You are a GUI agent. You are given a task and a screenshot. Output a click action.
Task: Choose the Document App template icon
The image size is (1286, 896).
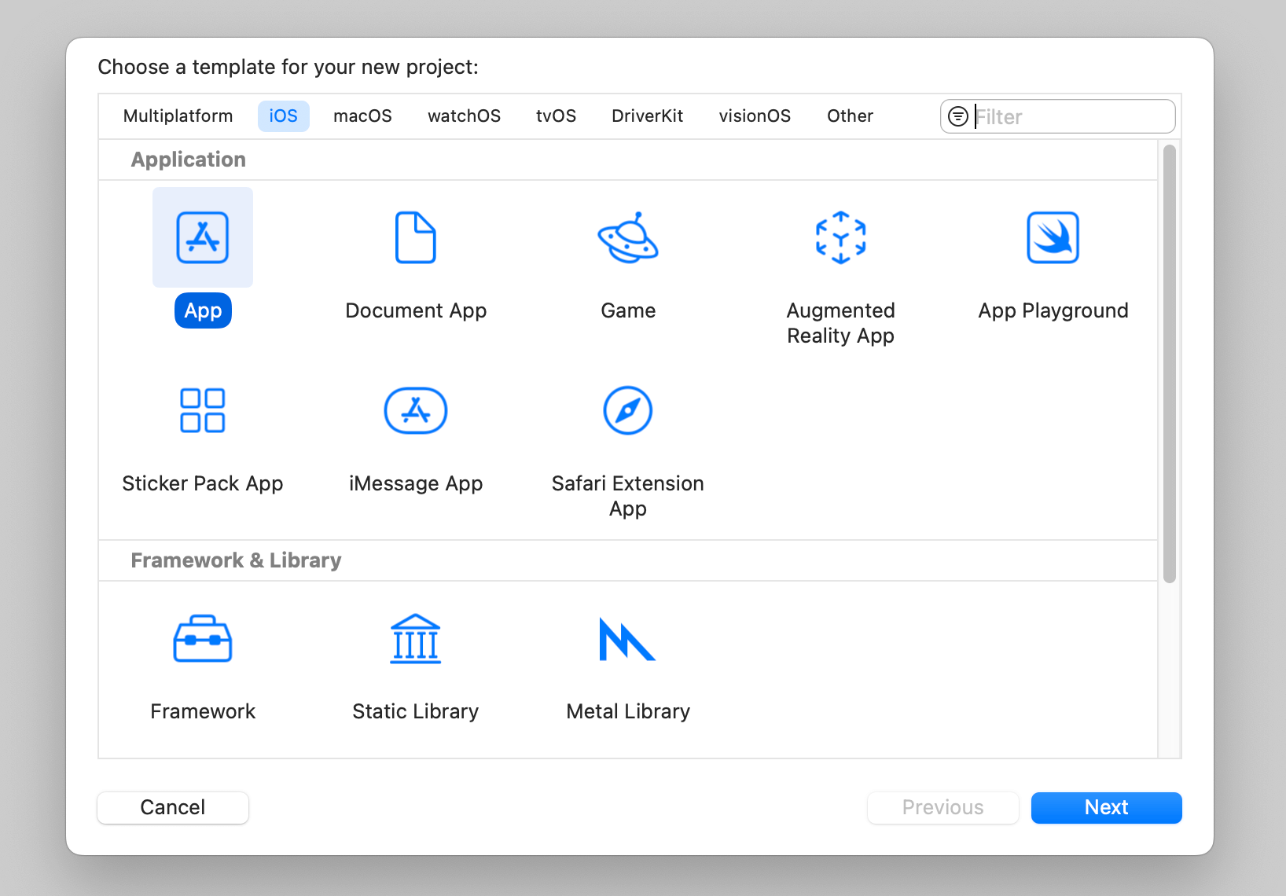pyautogui.click(x=416, y=237)
